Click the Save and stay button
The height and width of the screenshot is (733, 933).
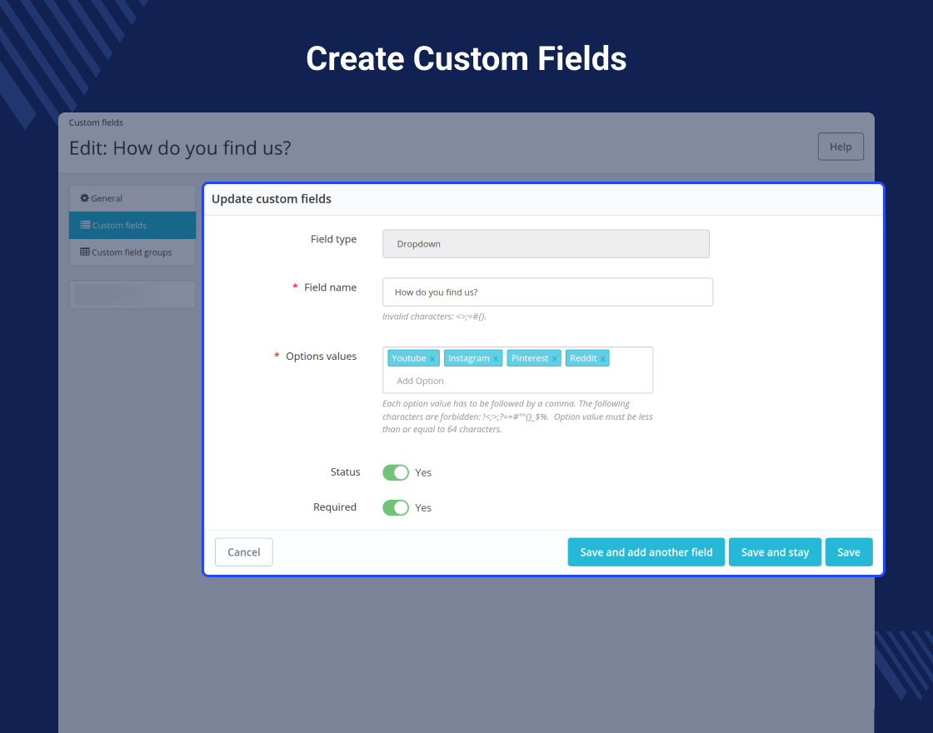[x=775, y=552]
